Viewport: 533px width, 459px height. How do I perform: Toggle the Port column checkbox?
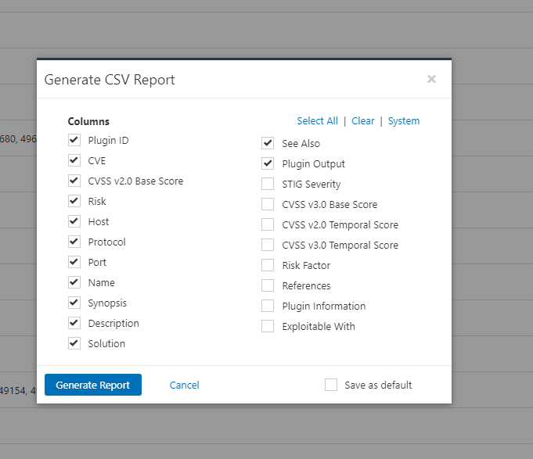pyautogui.click(x=74, y=262)
